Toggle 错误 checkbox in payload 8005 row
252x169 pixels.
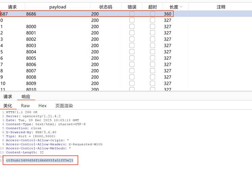132,58
